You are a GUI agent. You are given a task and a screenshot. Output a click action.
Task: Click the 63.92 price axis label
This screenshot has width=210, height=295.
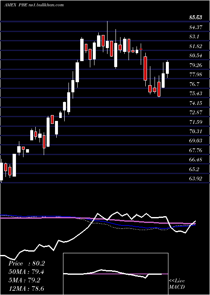point(196,179)
